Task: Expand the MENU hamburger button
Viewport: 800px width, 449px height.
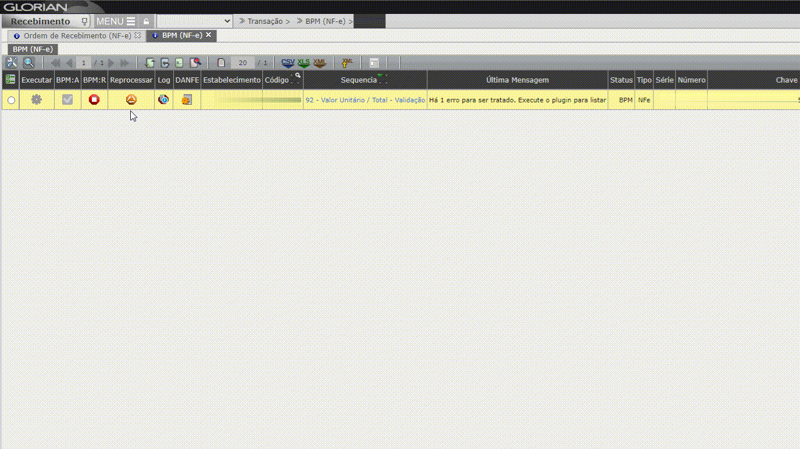Action: click(116, 22)
